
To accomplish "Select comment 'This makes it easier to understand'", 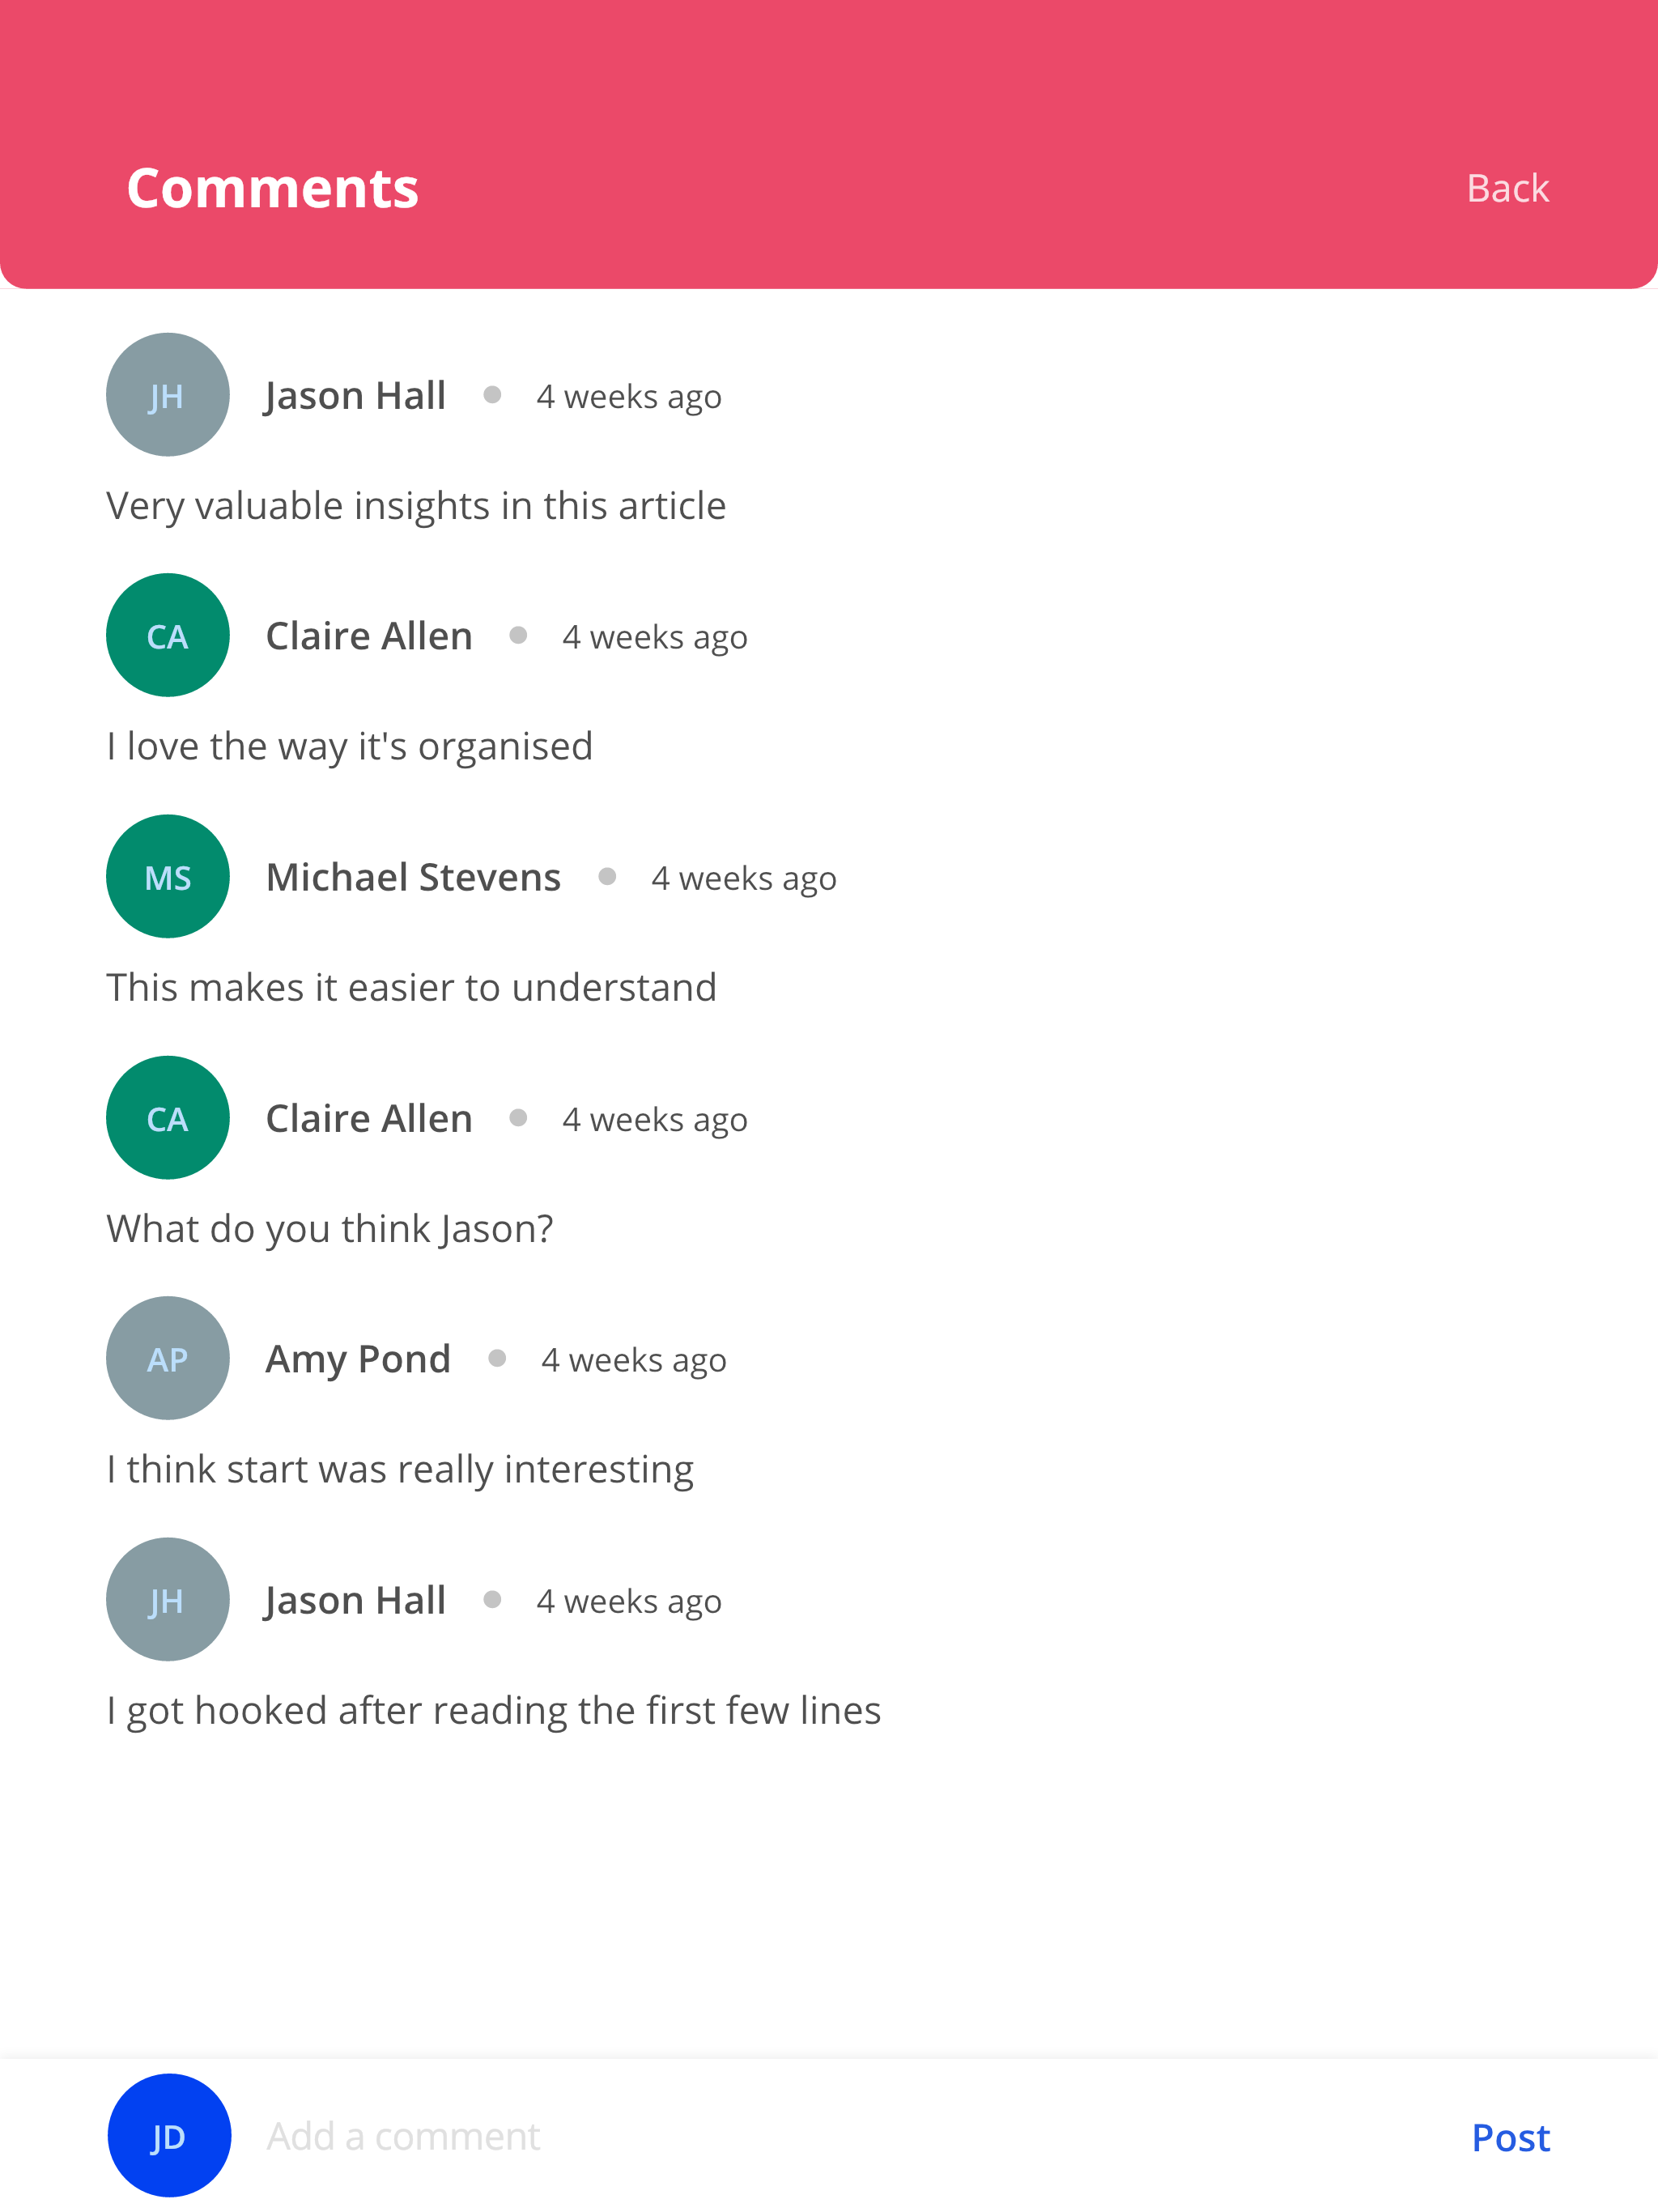I will 411,988.
